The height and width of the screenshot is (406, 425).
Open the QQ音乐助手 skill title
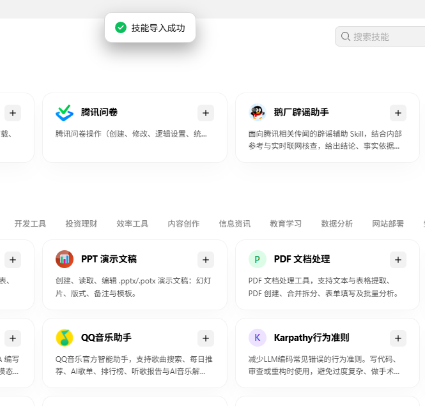click(106, 338)
